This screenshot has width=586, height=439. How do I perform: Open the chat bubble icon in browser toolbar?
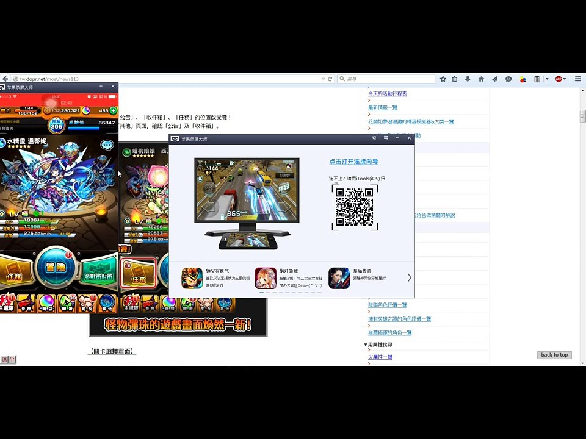coord(508,79)
